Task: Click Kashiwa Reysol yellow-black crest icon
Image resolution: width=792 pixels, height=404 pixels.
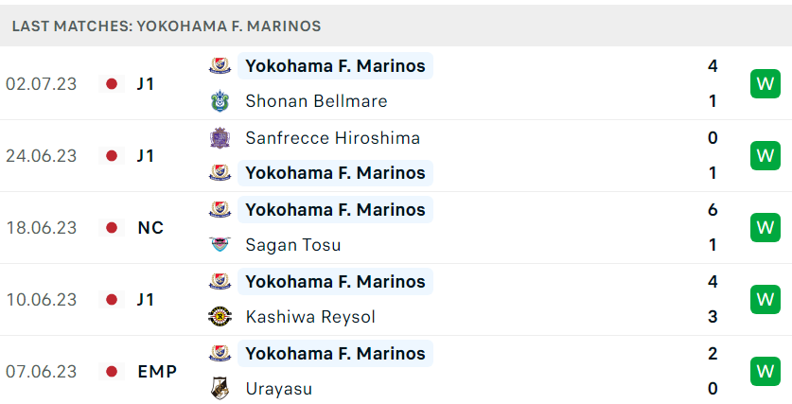Action: pos(220,317)
